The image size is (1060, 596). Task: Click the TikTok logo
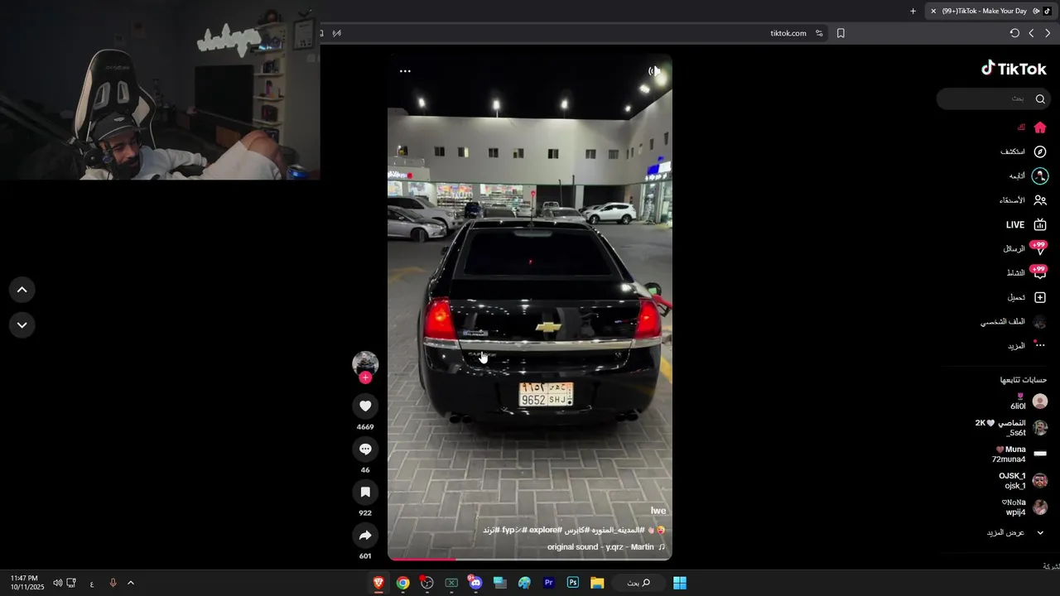pos(1014,69)
